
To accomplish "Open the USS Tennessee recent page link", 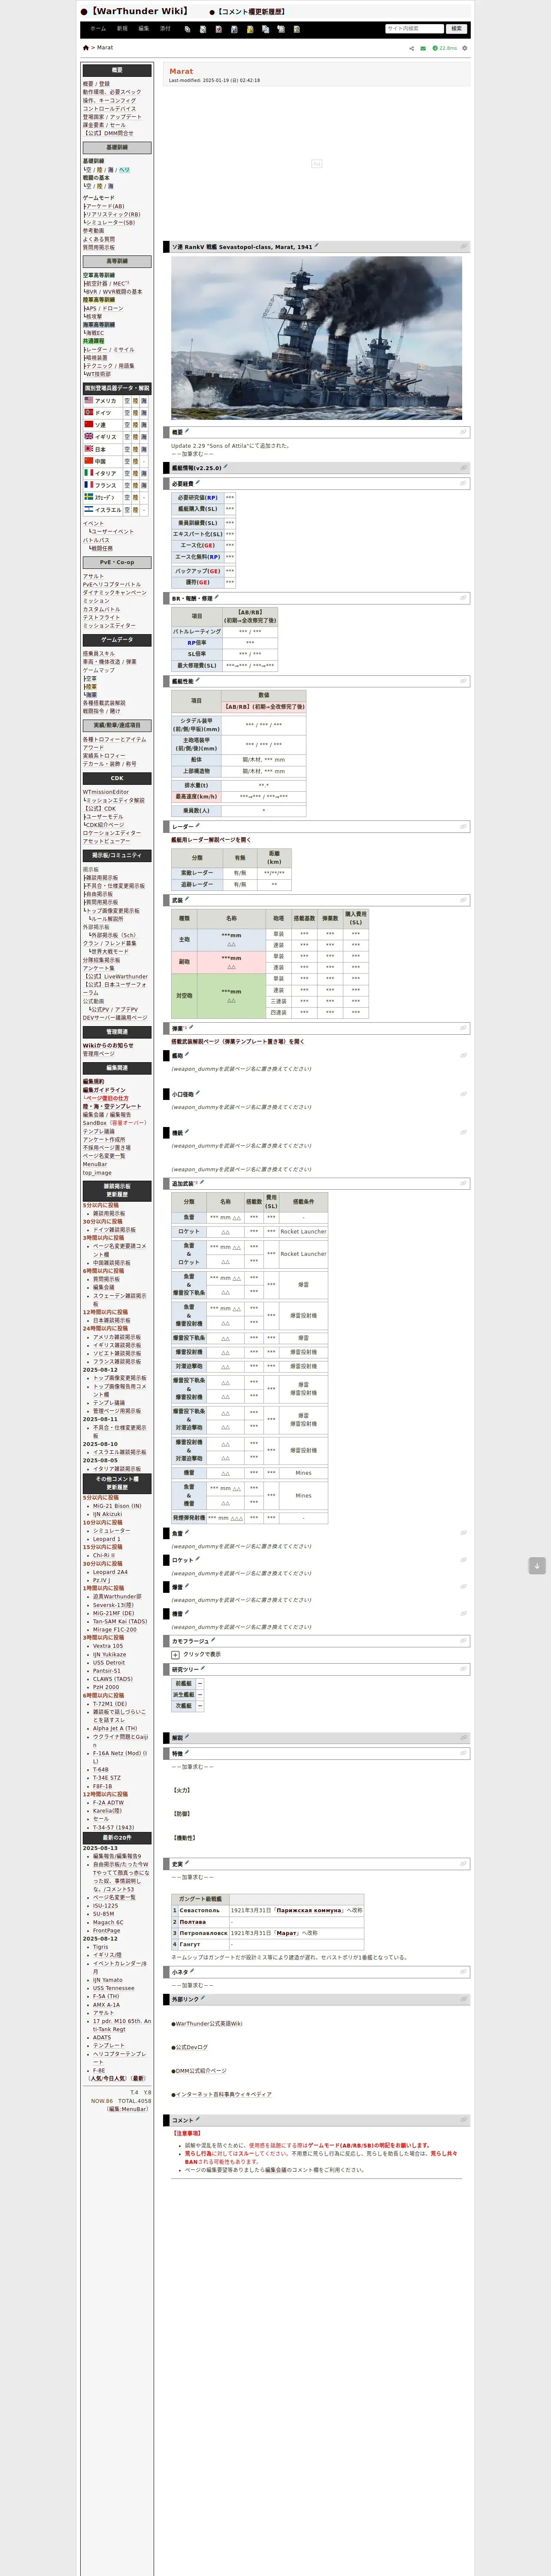I will pyautogui.click(x=114, y=1988).
